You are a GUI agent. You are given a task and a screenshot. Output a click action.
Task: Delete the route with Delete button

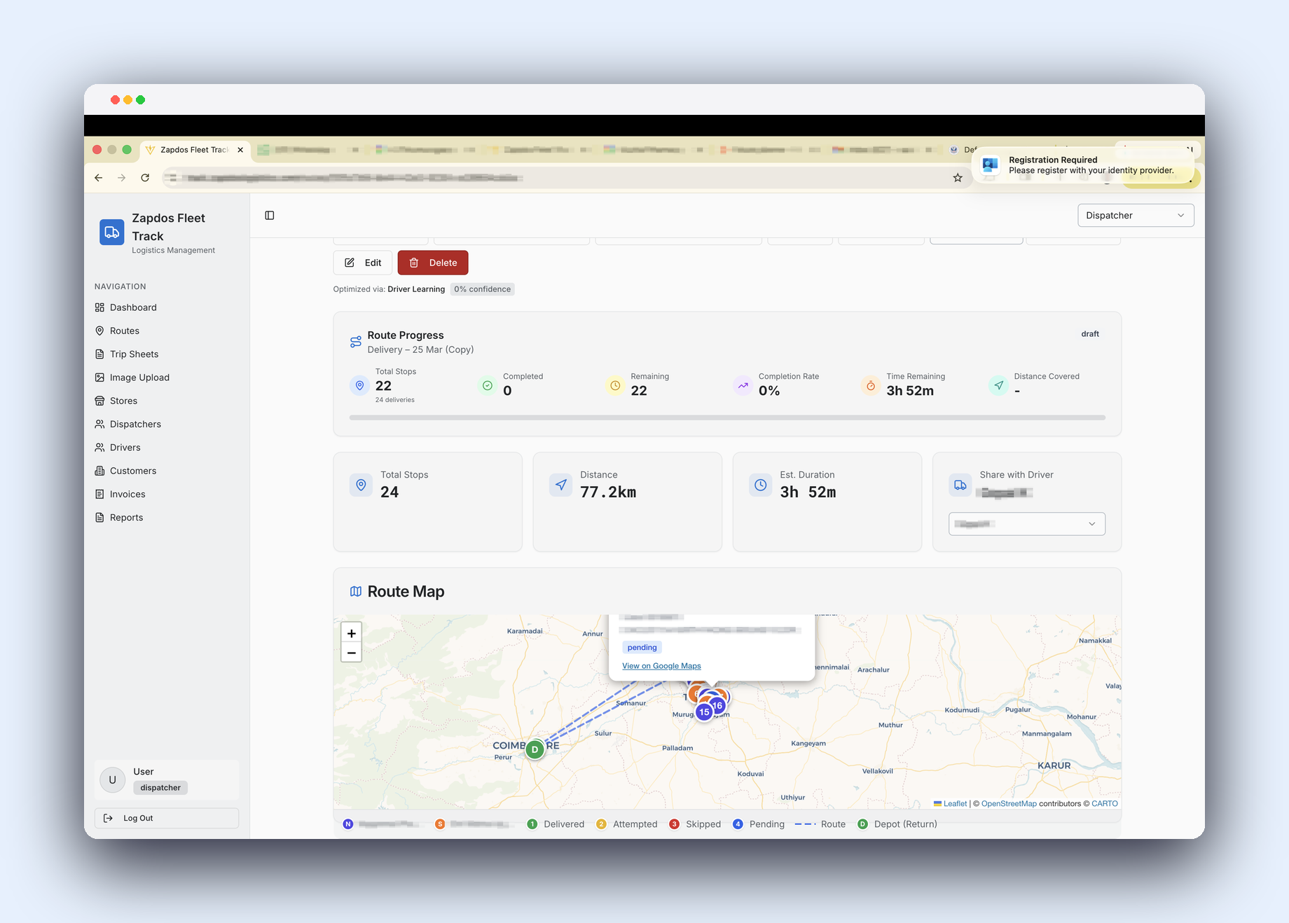(x=433, y=263)
